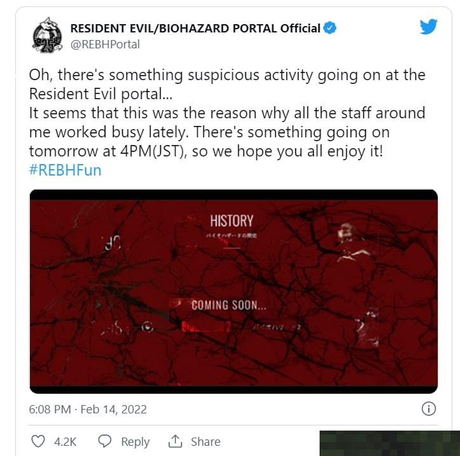
Task: Click the HISTORY heading in the image
Action: click(x=231, y=221)
